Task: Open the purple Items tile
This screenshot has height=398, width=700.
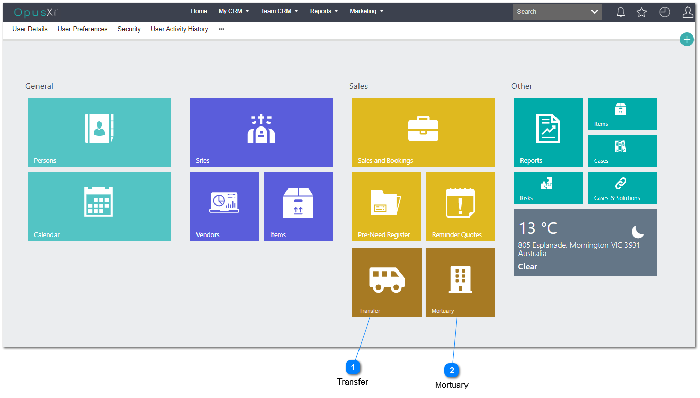Action: click(298, 206)
